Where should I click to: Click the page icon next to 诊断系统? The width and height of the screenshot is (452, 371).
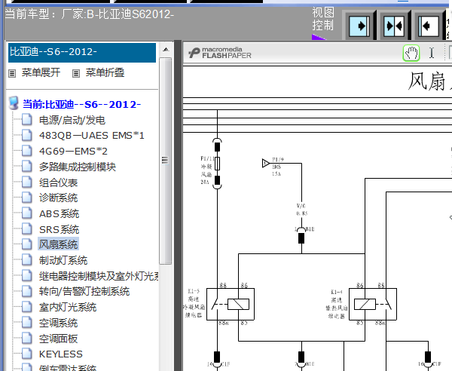tap(27, 198)
